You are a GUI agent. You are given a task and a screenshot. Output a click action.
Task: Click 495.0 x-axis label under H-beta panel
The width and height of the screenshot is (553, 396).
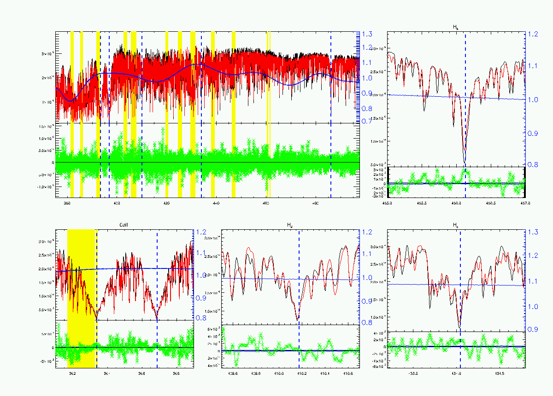tap(387, 202)
